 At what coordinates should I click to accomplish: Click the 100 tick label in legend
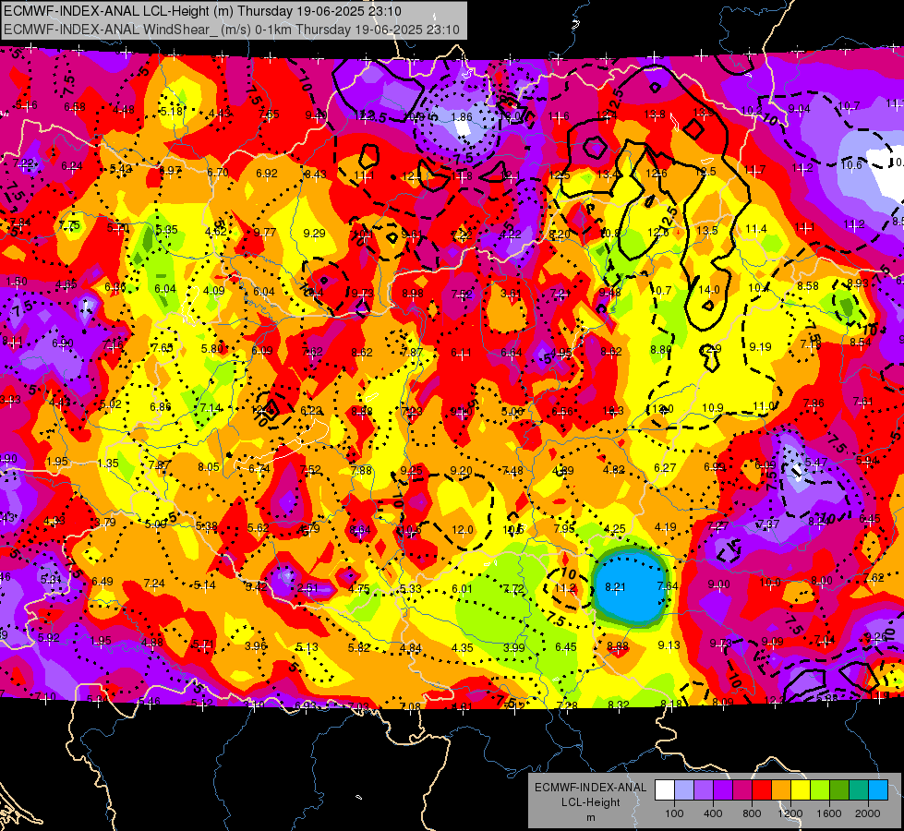pyautogui.click(x=674, y=813)
